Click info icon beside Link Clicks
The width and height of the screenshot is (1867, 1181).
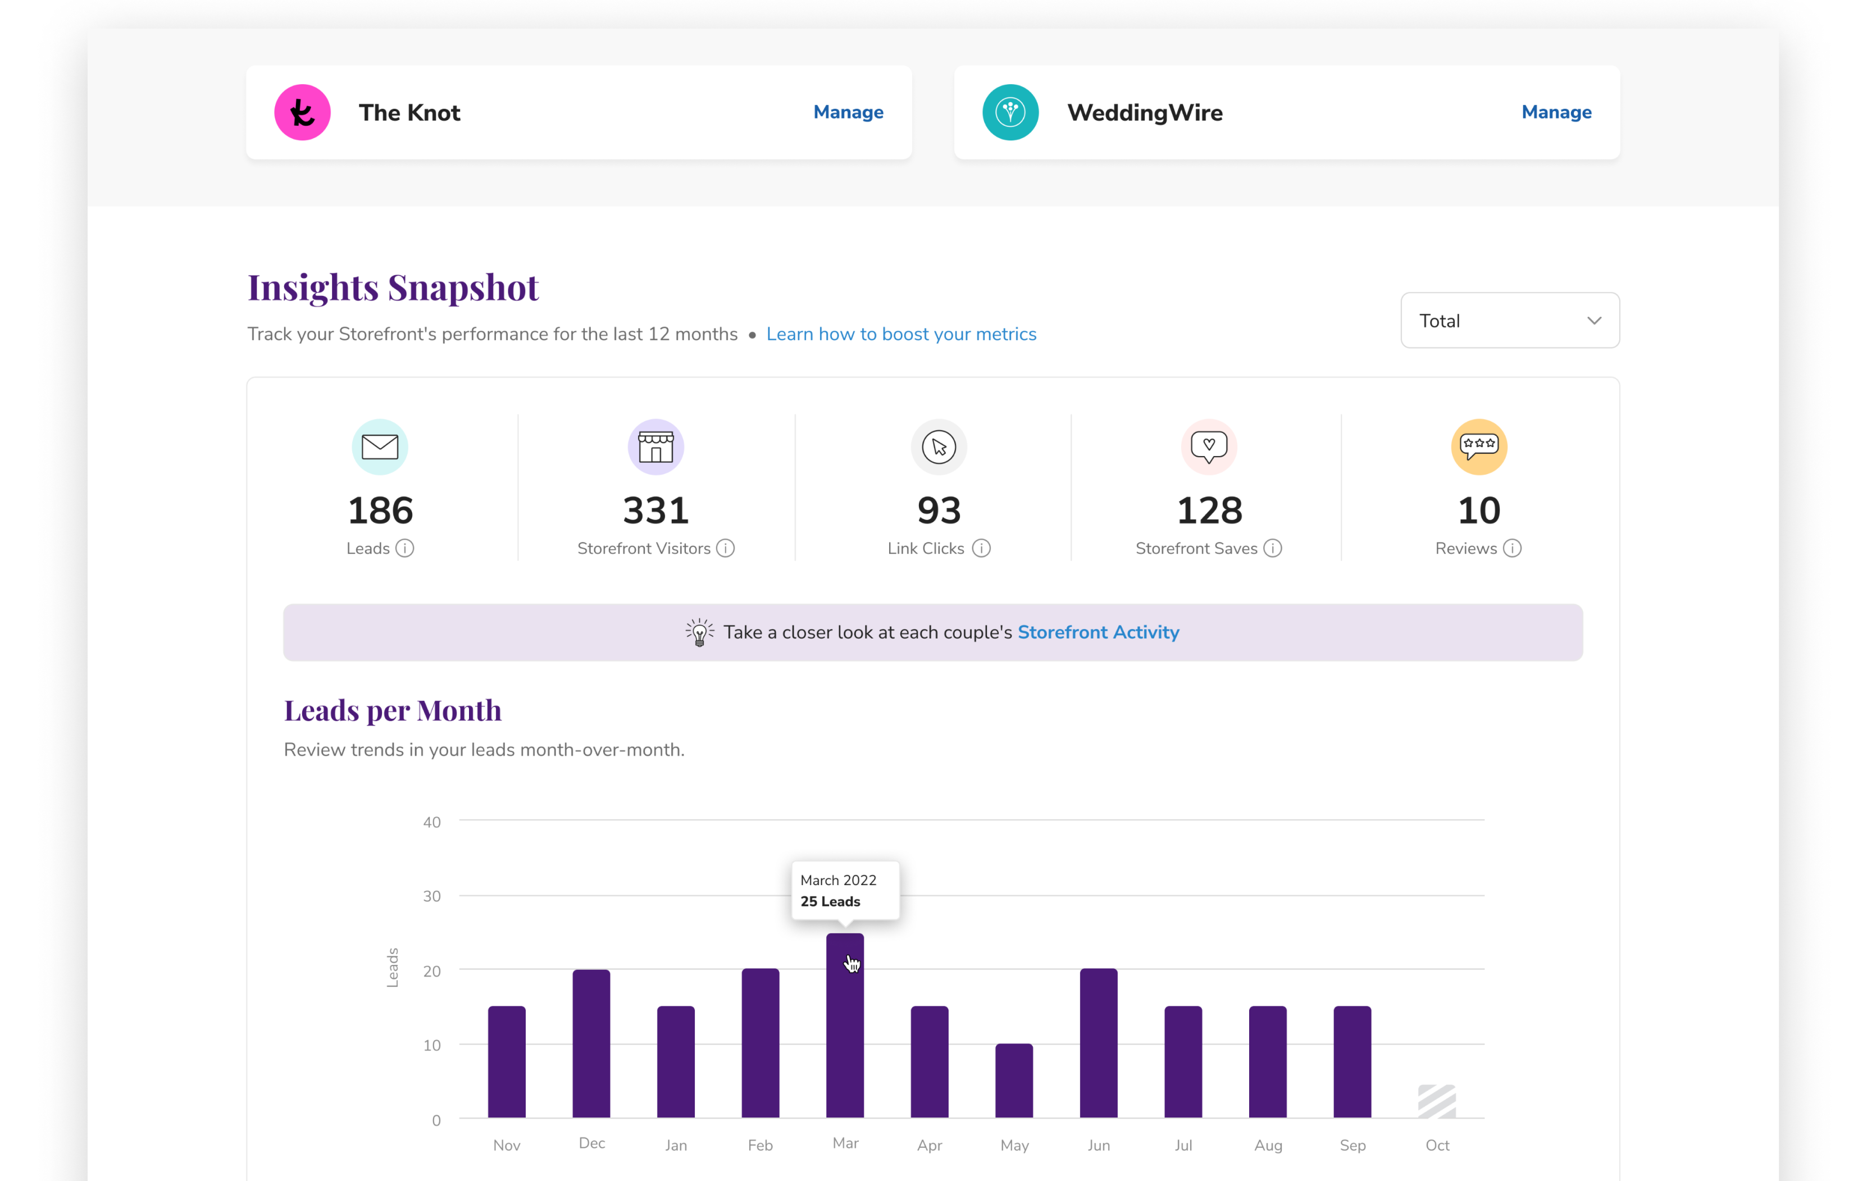pyautogui.click(x=982, y=548)
